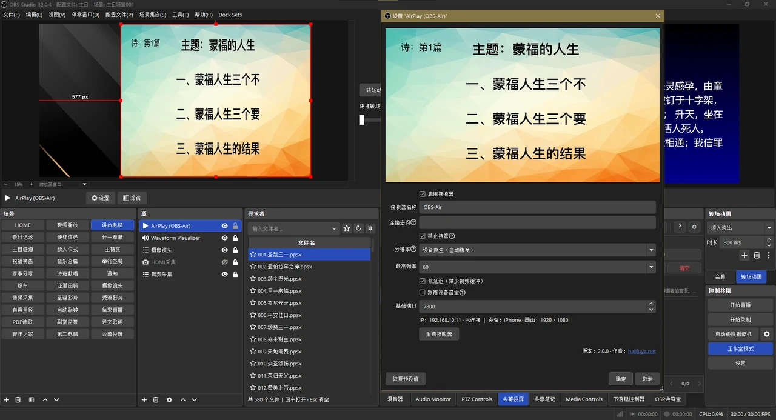The image size is (776, 420).
Task: Open virtual camera settings gear
Action: click(x=767, y=334)
